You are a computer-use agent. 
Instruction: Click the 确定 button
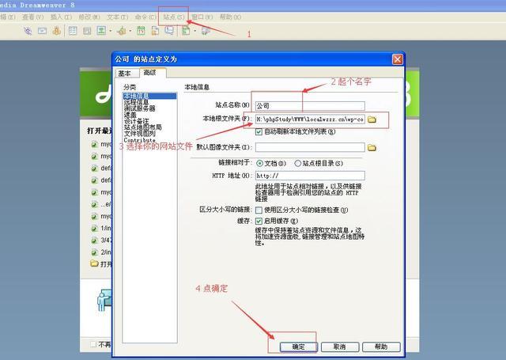click(x=299, y=347)
